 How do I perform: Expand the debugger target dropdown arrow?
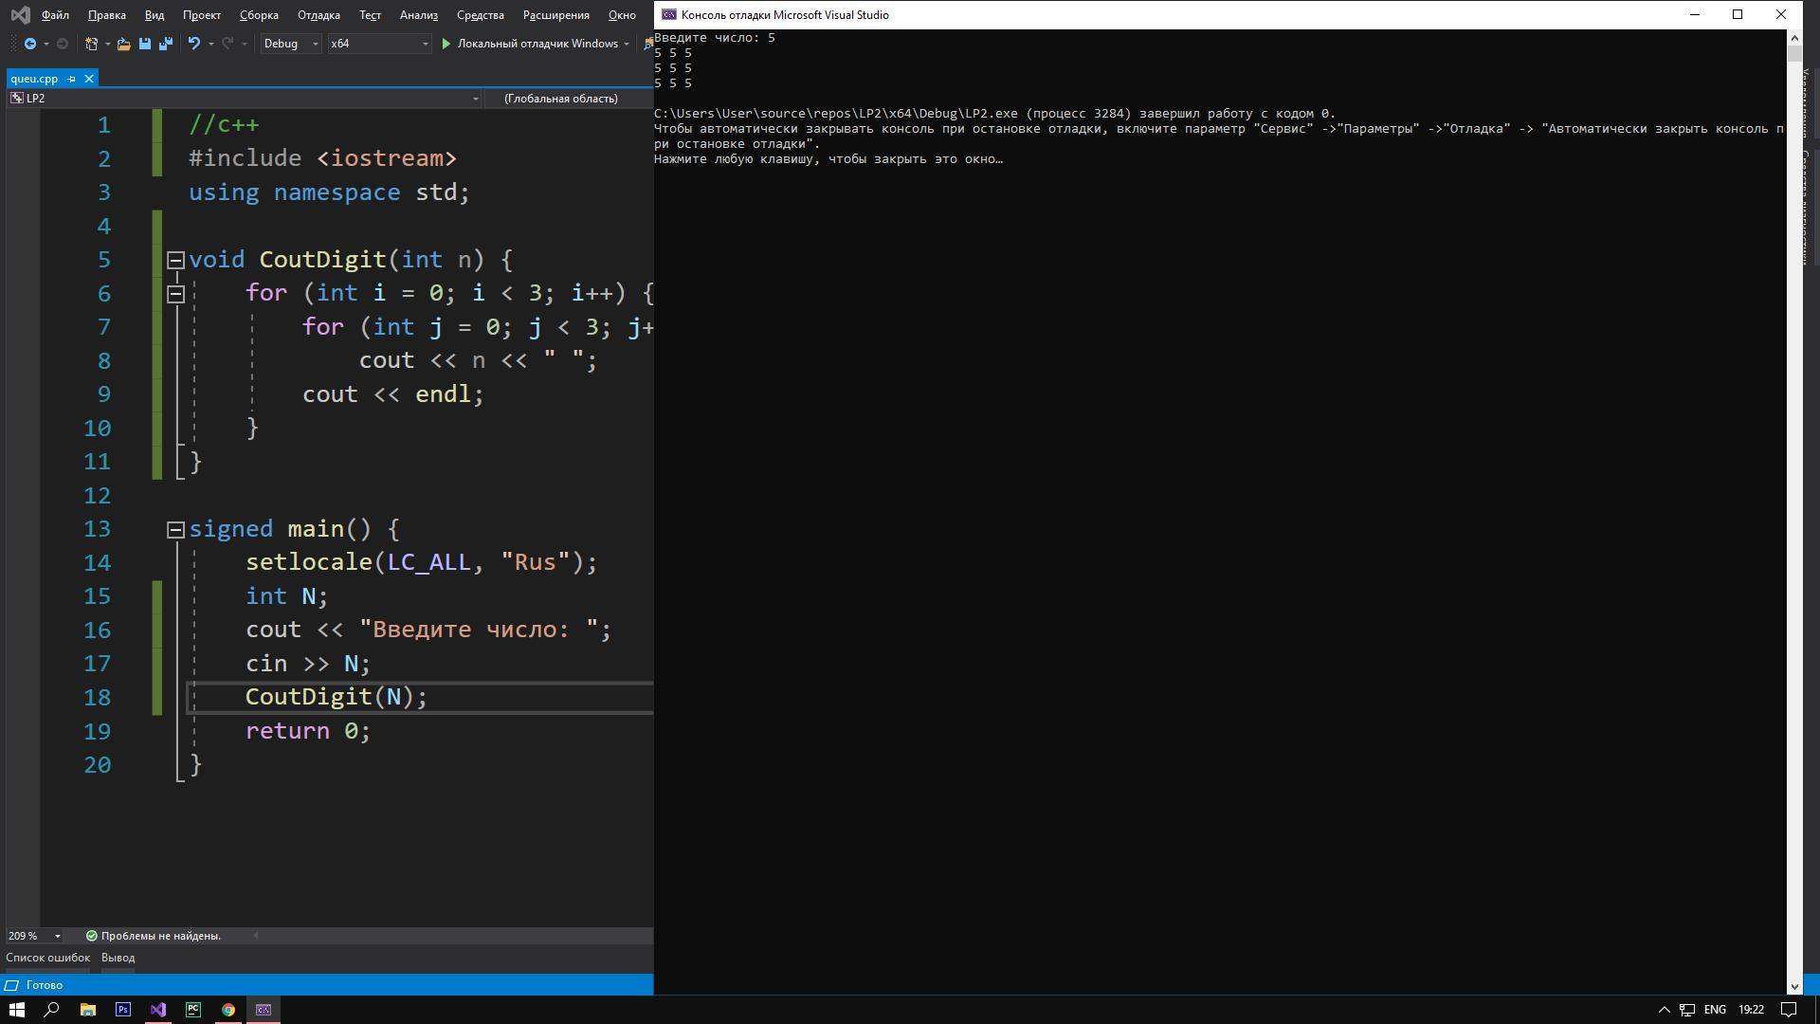click(627, 44)
